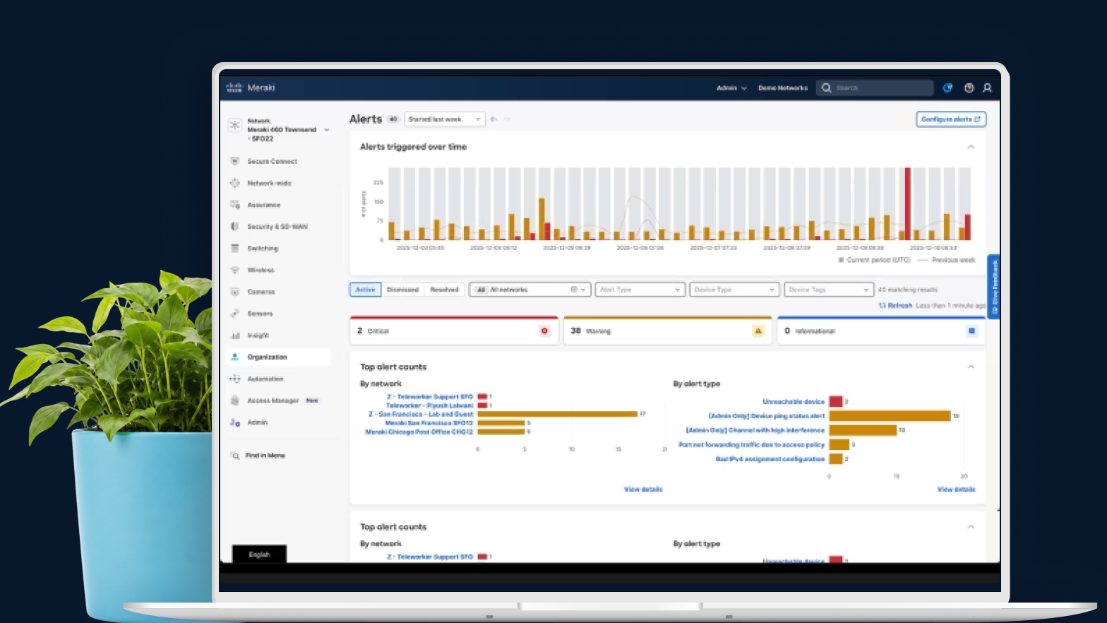This screenshot has height=623, width=1107.
Task: Click in the header Search field
Action: point(875,88)
